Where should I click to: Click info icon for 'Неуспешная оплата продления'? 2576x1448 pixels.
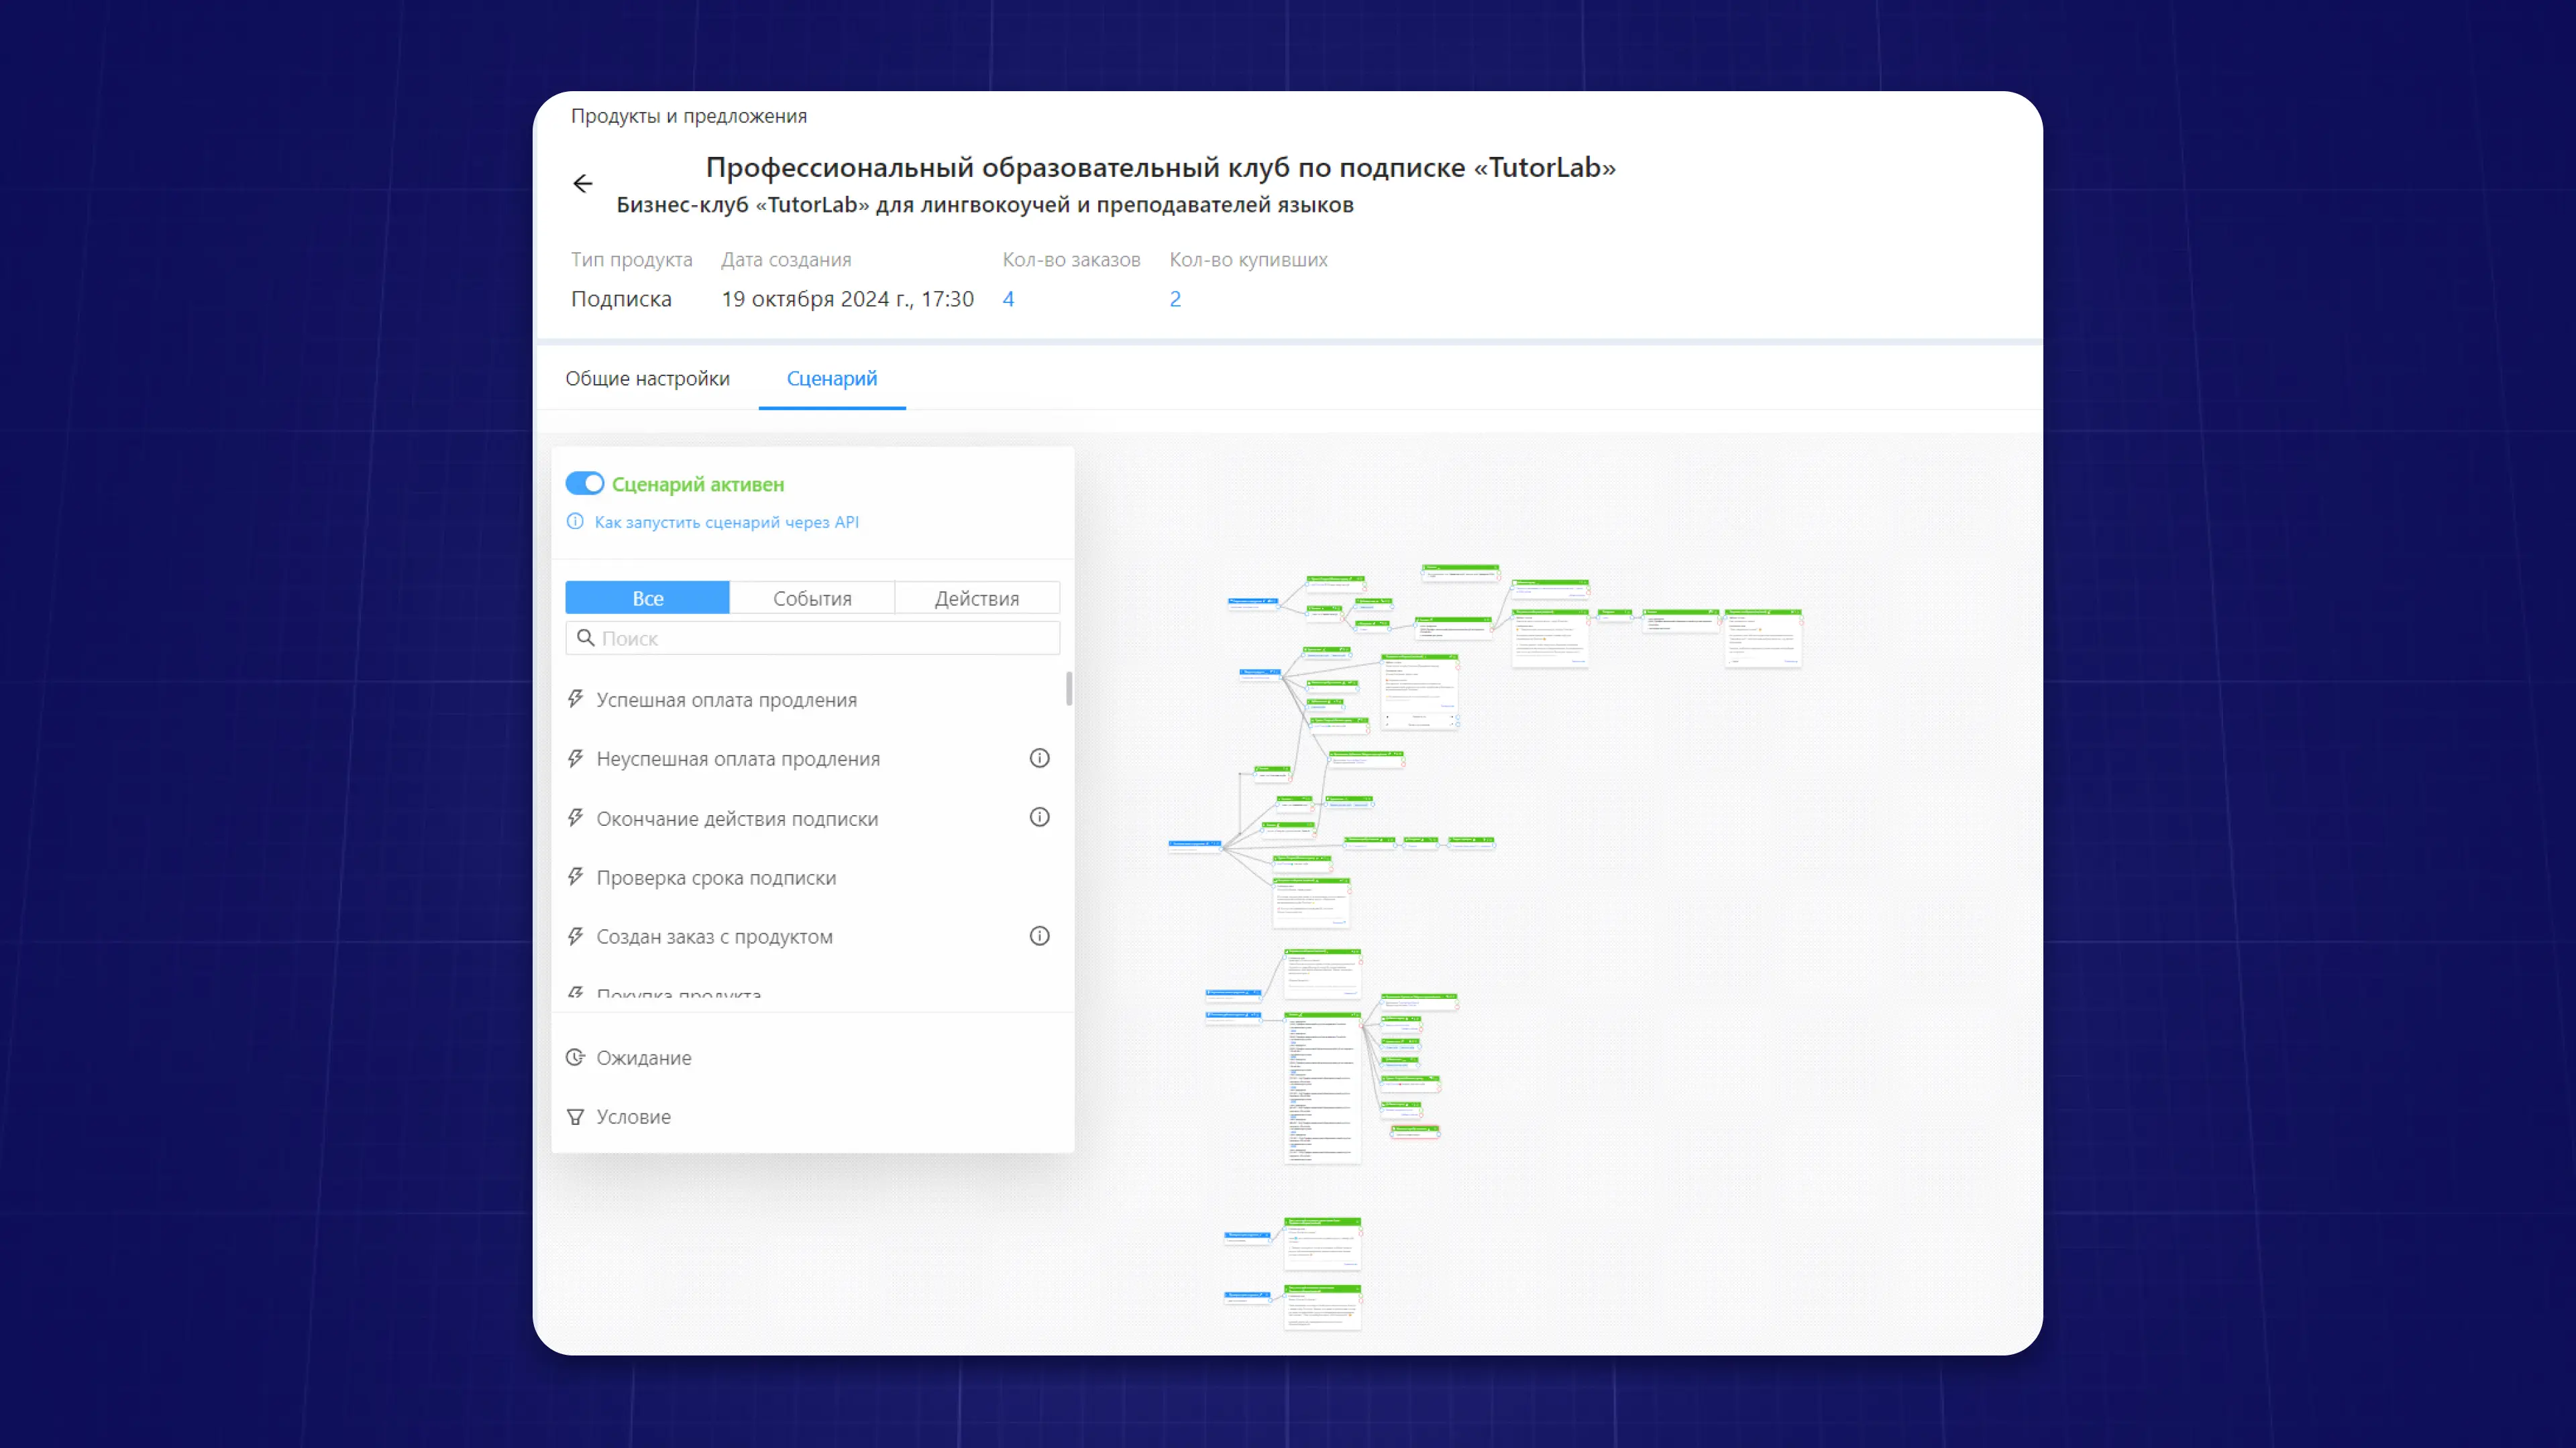click(1039, 758)
